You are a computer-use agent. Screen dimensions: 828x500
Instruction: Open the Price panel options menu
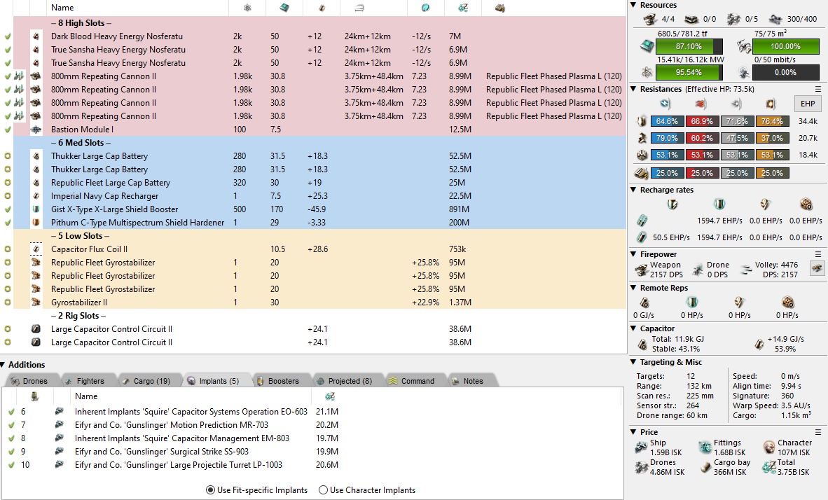[x=817, y=432]
